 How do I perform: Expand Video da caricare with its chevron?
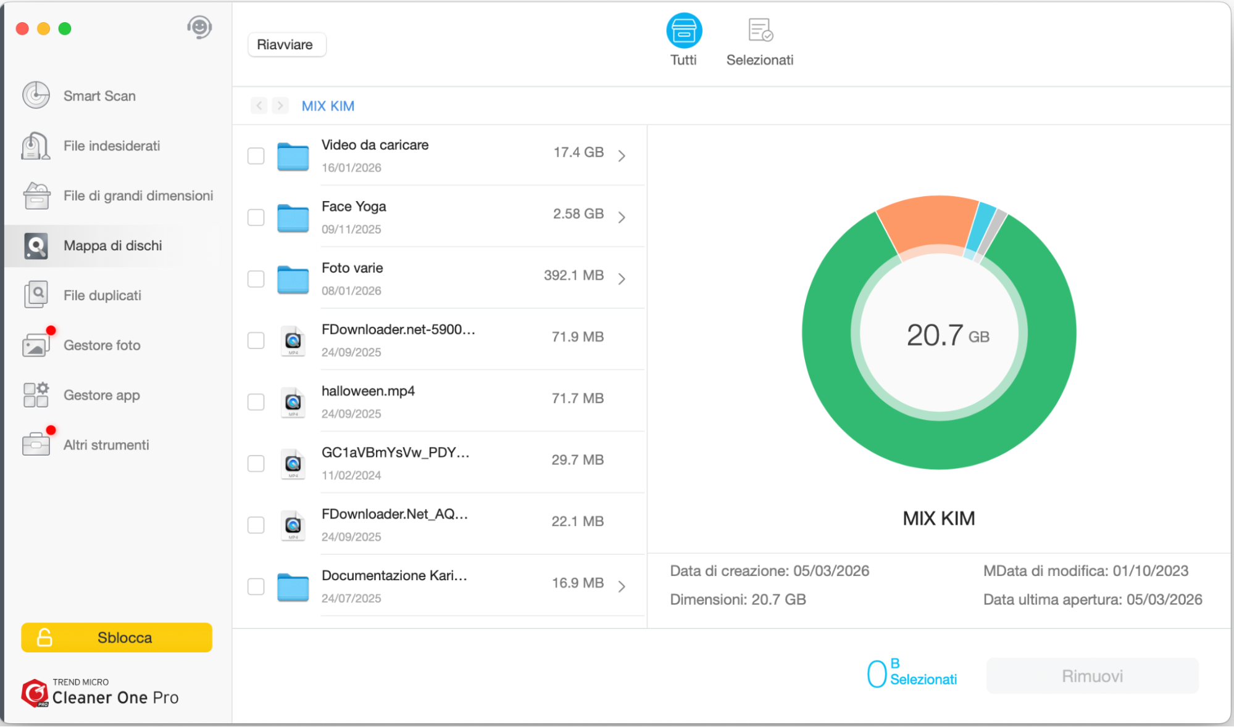tap(622, 155)
